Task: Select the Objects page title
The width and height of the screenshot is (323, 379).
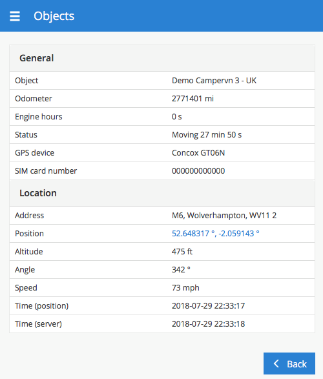Action: point(54,16)
